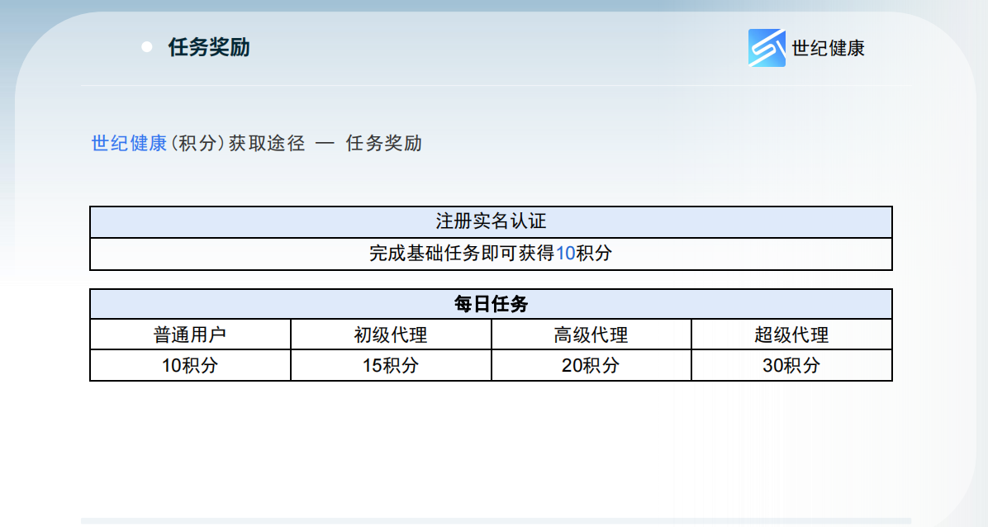Click the 完成基础任务即可获得10积分 row

click(491, 254)
